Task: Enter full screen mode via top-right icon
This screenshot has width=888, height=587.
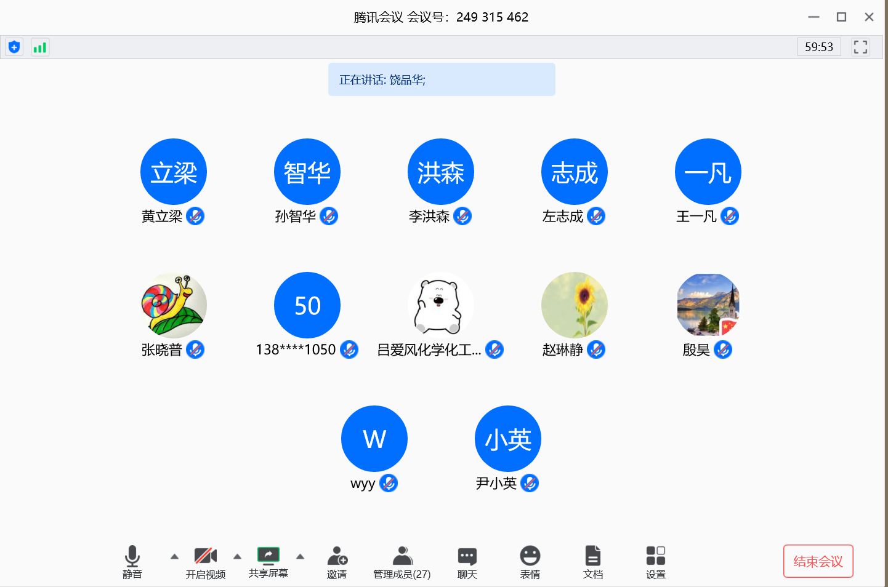Action: (x=860, y=47)
